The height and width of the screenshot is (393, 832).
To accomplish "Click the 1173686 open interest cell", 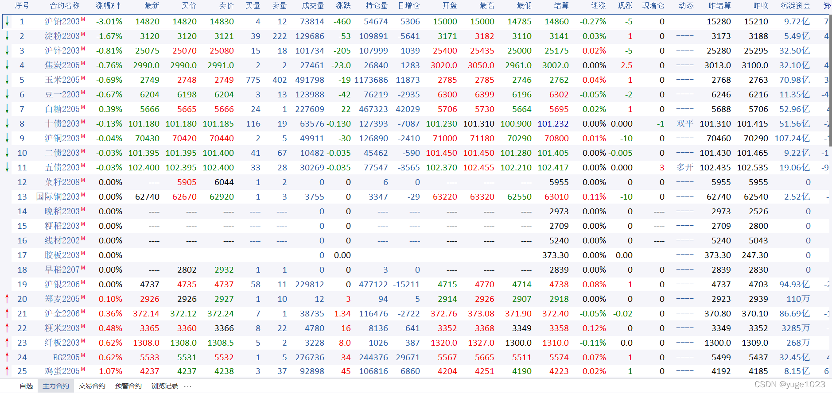I will coord(371,80).
